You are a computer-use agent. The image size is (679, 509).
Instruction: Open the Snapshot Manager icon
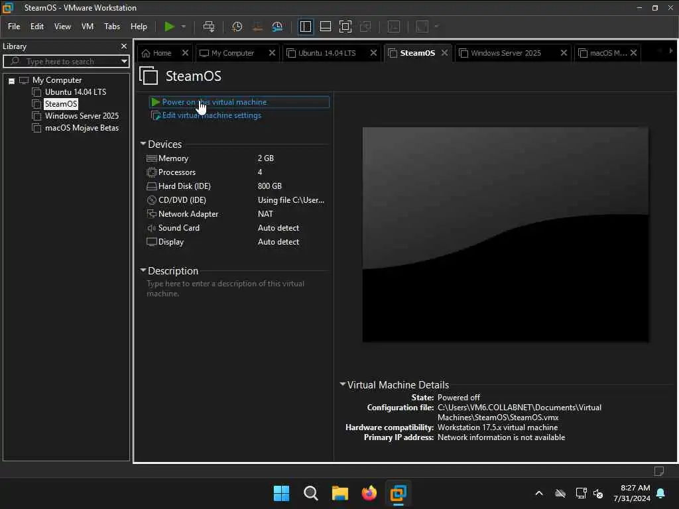[x=277, y=27]
